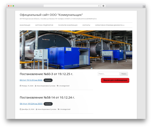Open the date link Декабрь 23, 2024
Viewport: 152px width, 128px height.
[28, 109]
